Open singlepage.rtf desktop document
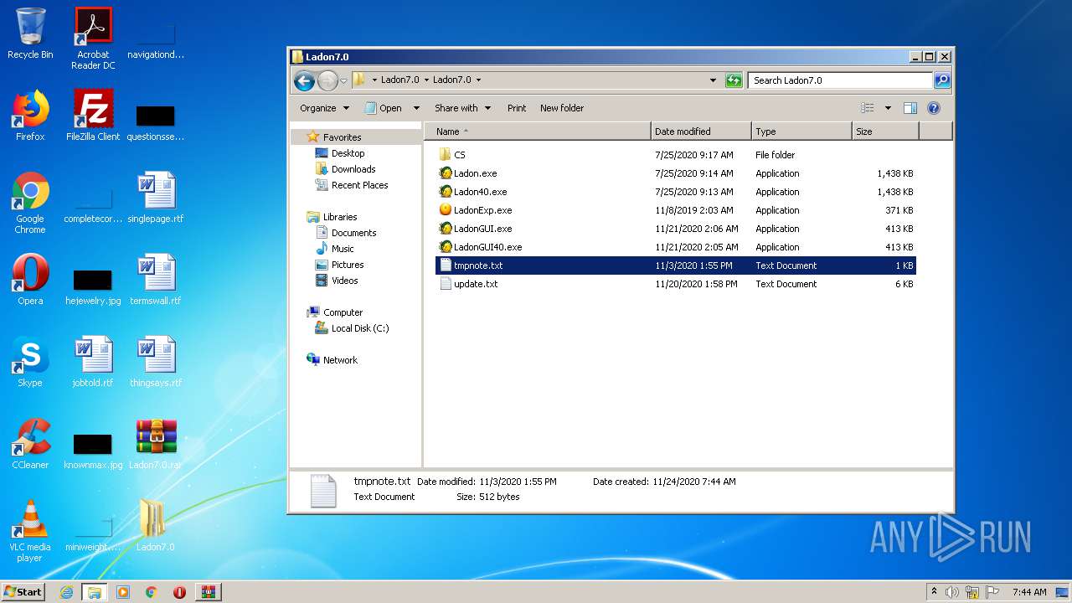Image resolution: width=1072 pixels, height=603 pixels. pyautogui.click(x=156, y=198)
